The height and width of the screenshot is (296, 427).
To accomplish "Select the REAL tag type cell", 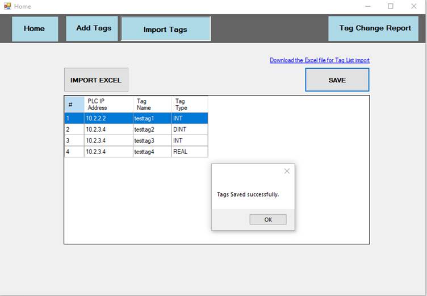I will pyautogui.click(x=189, y=152).
